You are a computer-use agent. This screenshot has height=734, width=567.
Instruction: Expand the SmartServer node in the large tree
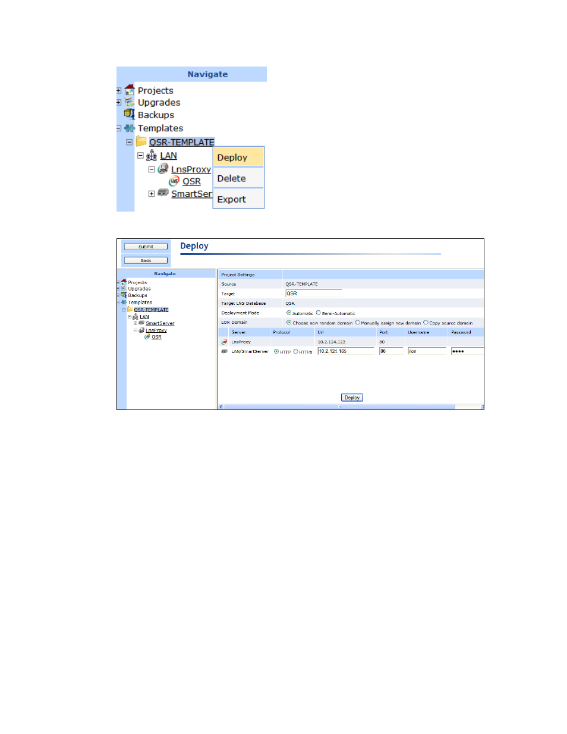tap(152, 194)
